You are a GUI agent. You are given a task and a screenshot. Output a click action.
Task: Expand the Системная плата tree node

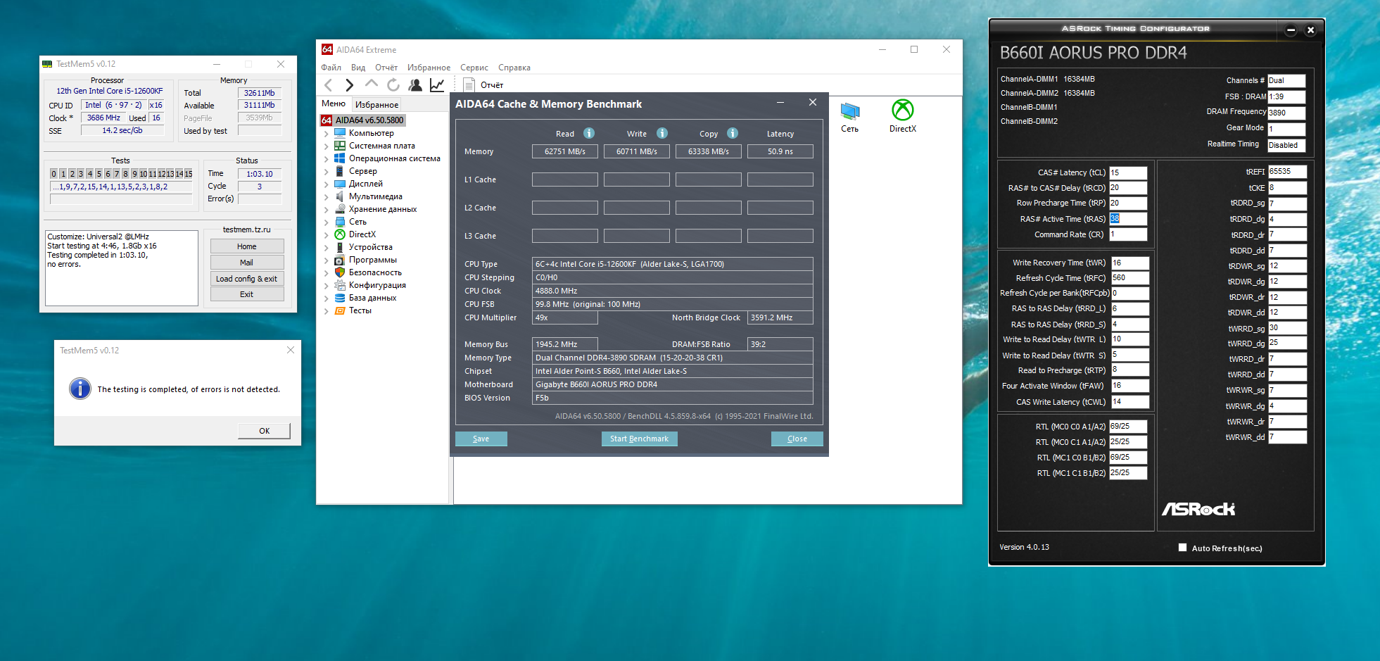(327, 146)
